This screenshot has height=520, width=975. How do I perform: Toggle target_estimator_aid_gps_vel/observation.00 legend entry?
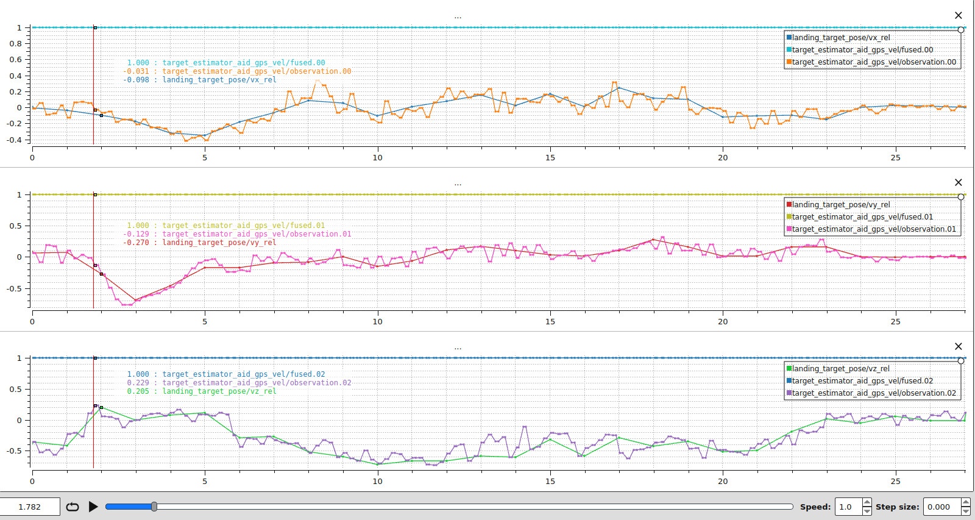click(871, 62)
